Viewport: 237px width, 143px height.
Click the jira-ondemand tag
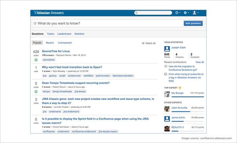pos(71,112)
